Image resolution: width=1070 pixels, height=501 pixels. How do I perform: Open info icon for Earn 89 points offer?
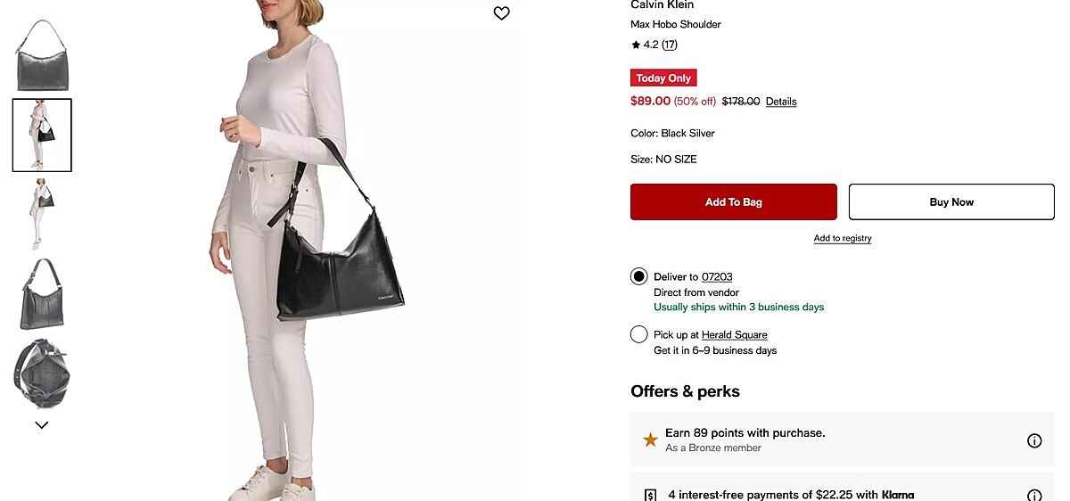point(1034,440)
